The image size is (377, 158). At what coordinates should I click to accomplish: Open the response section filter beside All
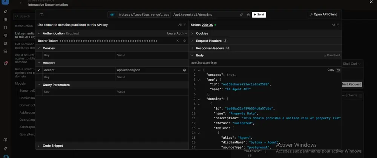point(338,25)
